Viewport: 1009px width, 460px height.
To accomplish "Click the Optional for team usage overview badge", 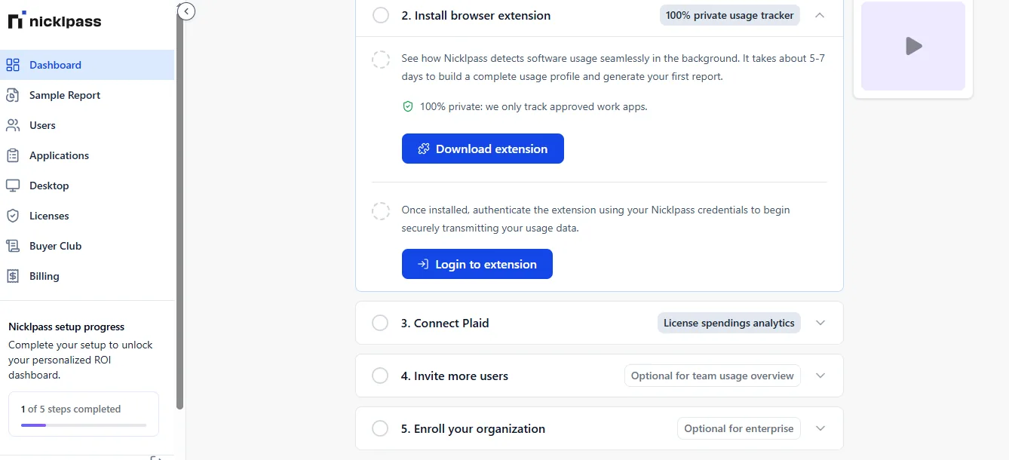I will 713,376.
